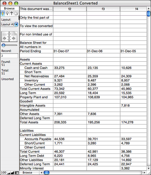
Task: Move the record navigation slider knob
Action: point(3,45)
